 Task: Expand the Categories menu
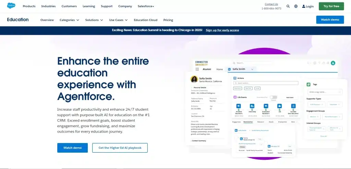click(x=69, y=20)
